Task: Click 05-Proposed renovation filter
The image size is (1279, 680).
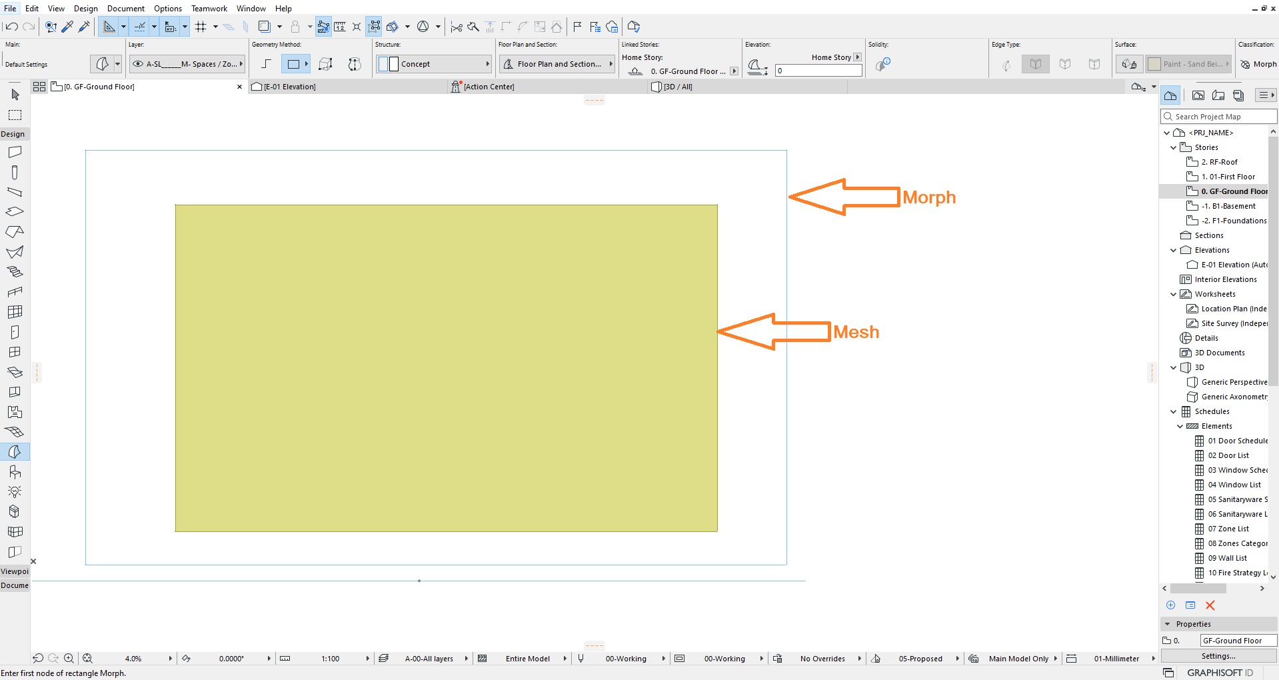Action: pos(920,659)
